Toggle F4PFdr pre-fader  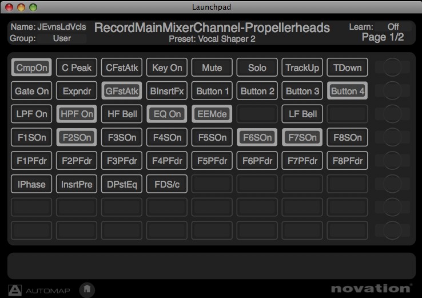(x=167, y=161)
